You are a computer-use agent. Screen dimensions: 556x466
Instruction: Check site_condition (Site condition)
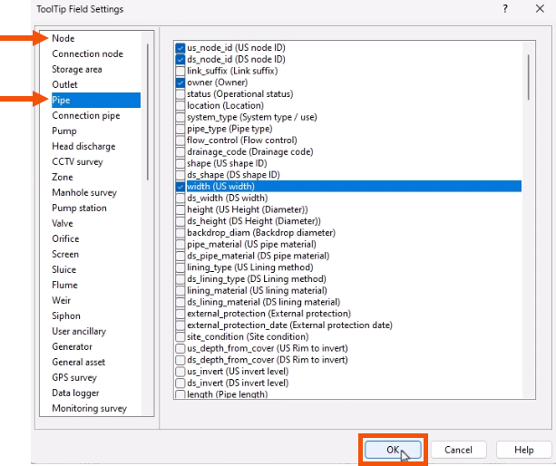point(180,336)
